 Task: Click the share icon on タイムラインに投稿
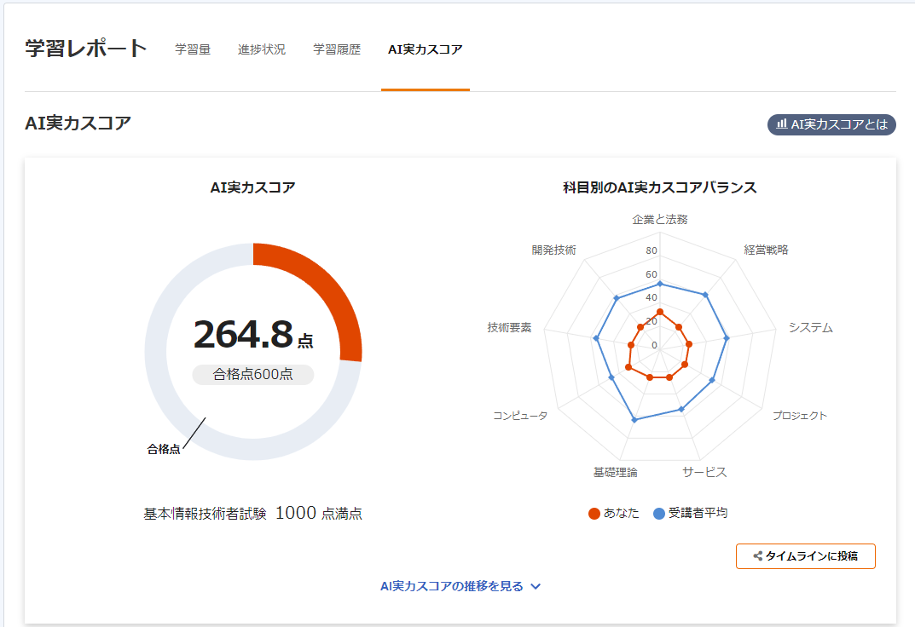[x=757, y=556]
